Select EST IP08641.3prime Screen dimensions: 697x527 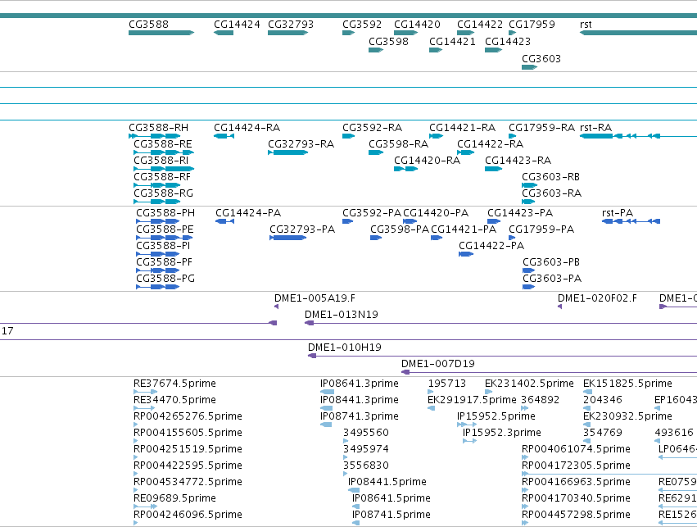point(327,393)
